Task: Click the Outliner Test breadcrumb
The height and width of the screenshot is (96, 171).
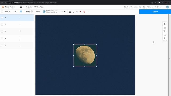Action: tap(39, 7)
